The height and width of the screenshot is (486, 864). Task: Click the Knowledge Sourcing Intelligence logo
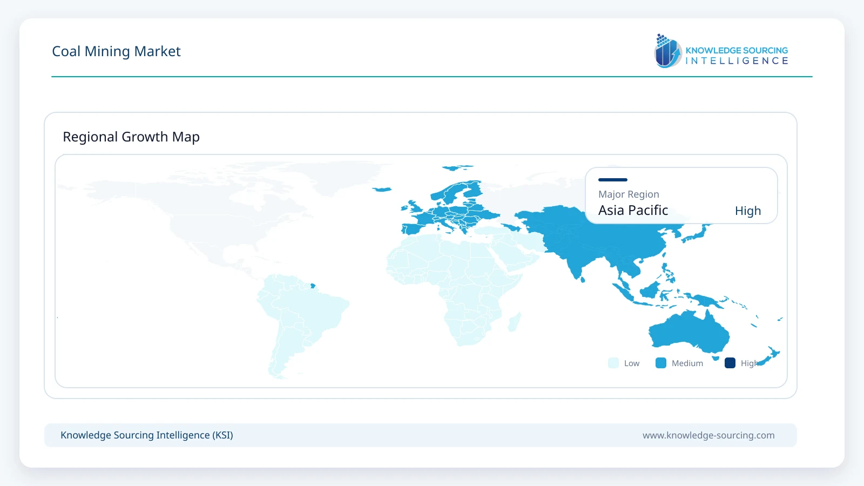point(721,51)
